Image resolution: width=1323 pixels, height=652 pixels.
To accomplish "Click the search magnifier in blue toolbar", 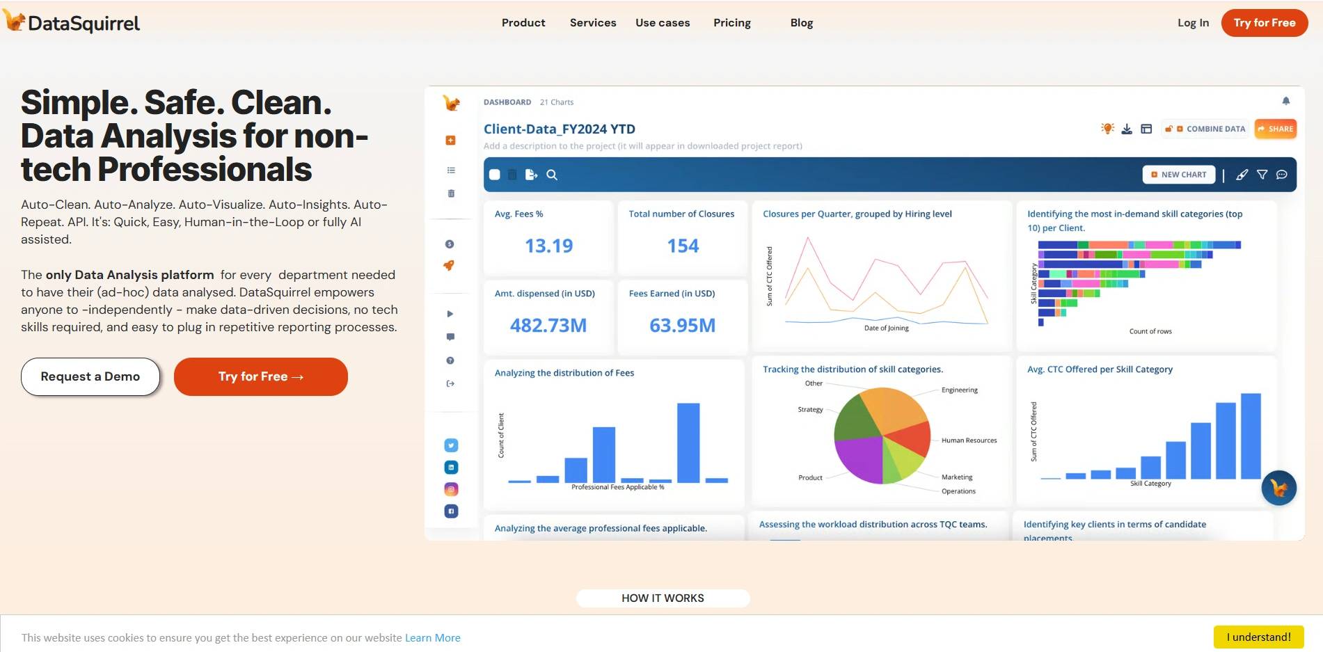I will coord(552,175).
